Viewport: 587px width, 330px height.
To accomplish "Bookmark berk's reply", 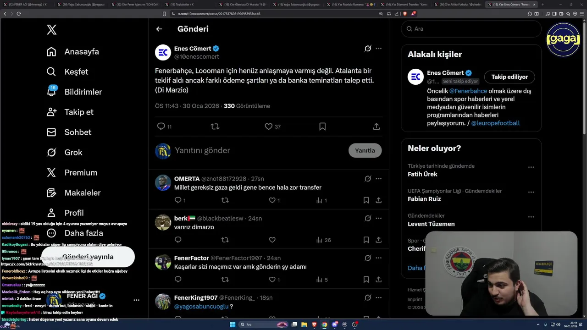I will click(x=366, y=240).
